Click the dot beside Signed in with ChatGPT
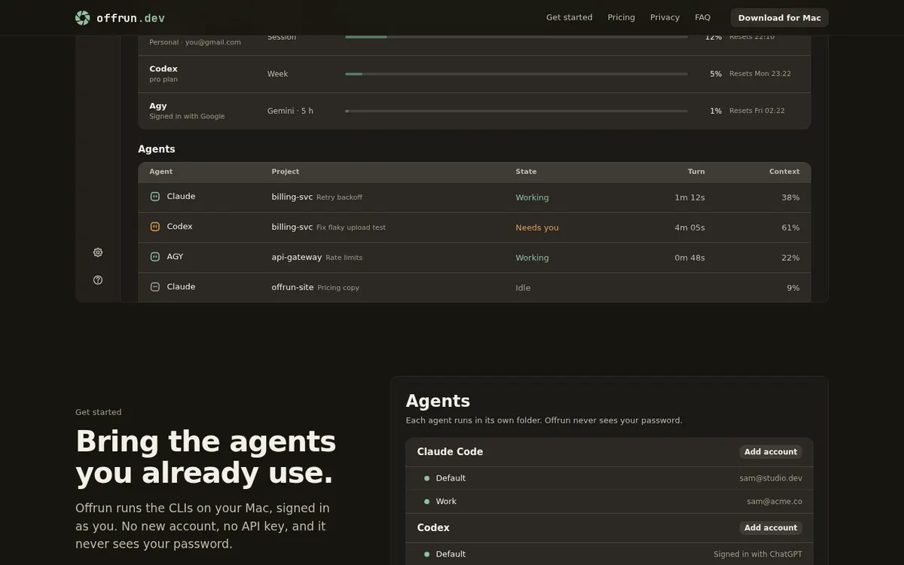Image resolution: width=904 pixels, height=565 pixels. coord(426,554)
